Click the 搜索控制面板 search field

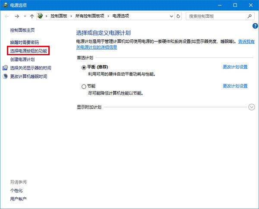[x=216, y=16]
